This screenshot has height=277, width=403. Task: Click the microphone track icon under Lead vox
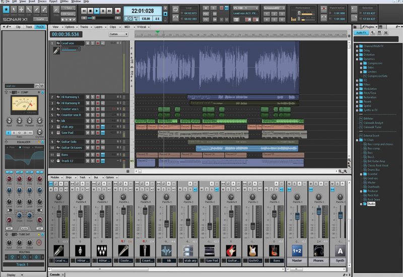56,51
